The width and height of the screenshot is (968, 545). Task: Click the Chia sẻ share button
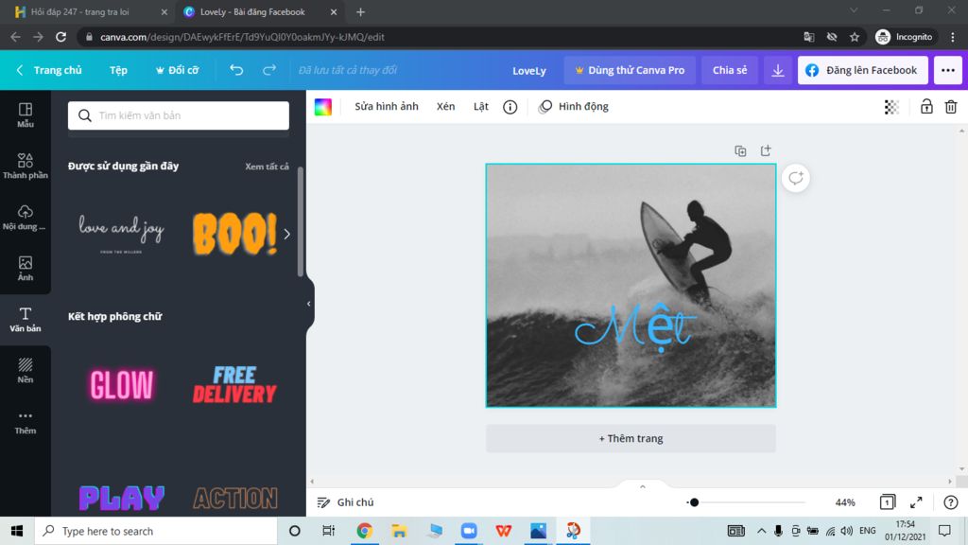pyautogui.click(x=730, y=70)
